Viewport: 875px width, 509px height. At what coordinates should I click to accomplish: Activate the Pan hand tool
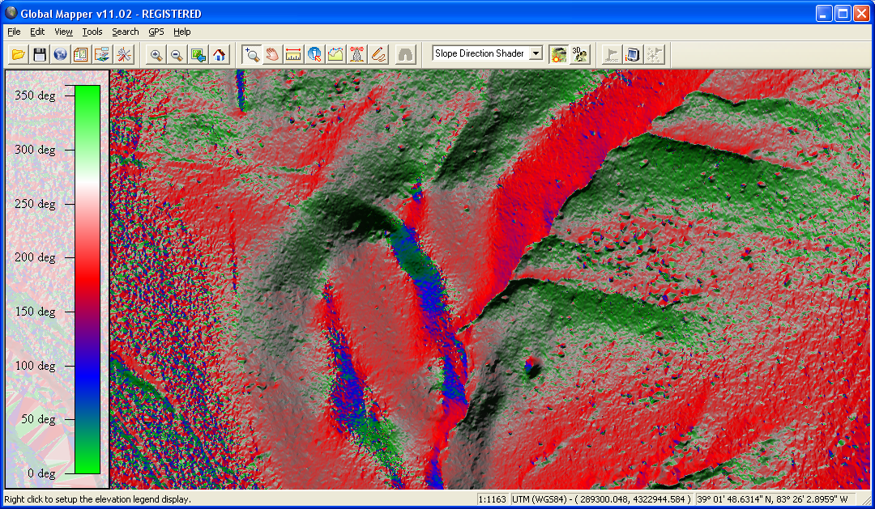(x=272, y=54)
